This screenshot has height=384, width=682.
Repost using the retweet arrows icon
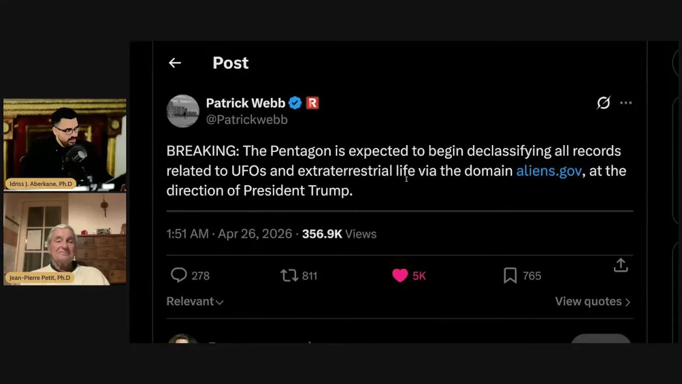point(289,275)
